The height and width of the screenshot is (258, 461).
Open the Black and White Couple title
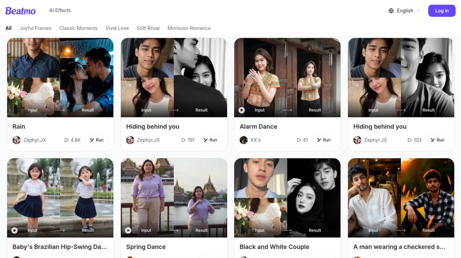pos(274,247)
